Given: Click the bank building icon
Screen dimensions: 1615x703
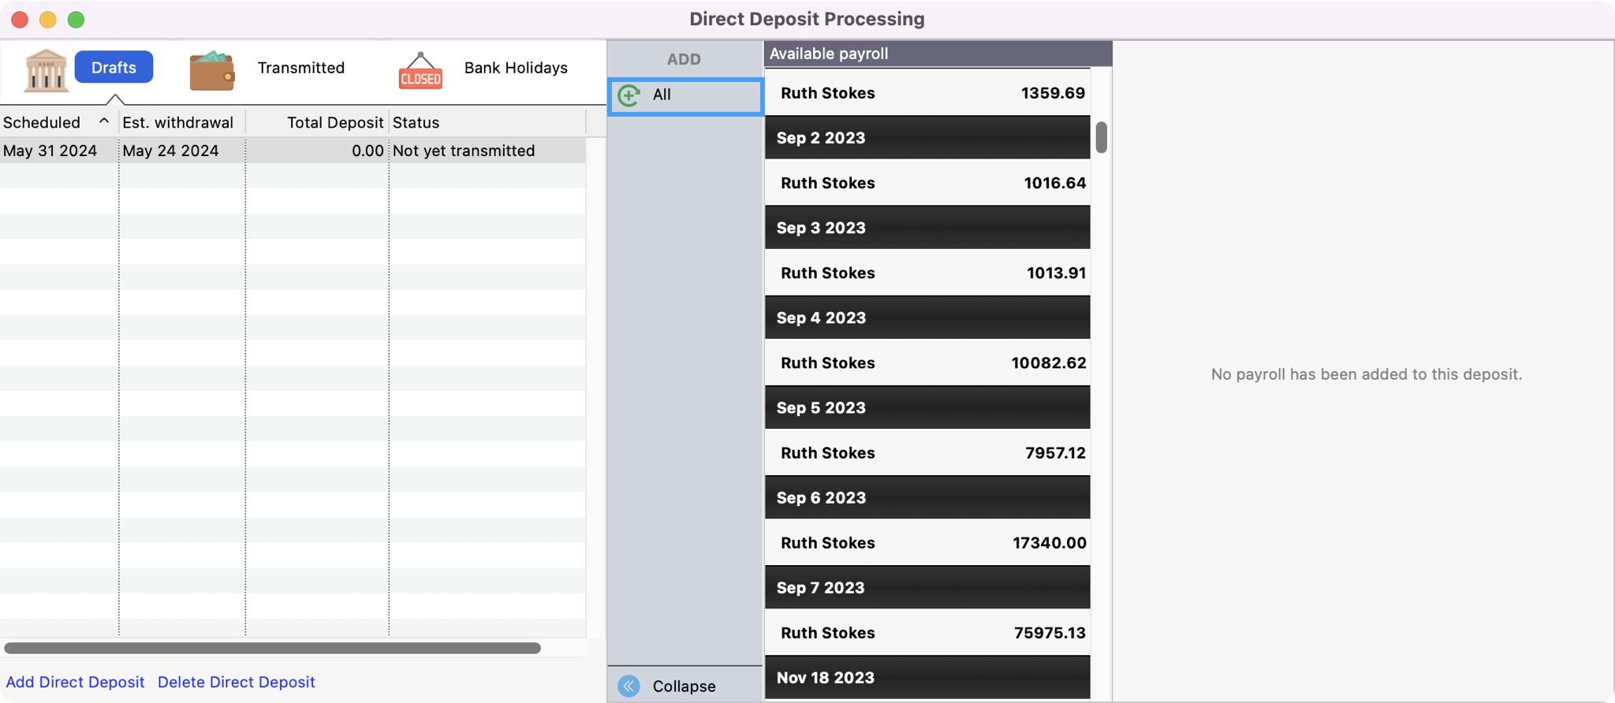Looking at the screenshot, I should pyautogui.click(x=46, y=70).
